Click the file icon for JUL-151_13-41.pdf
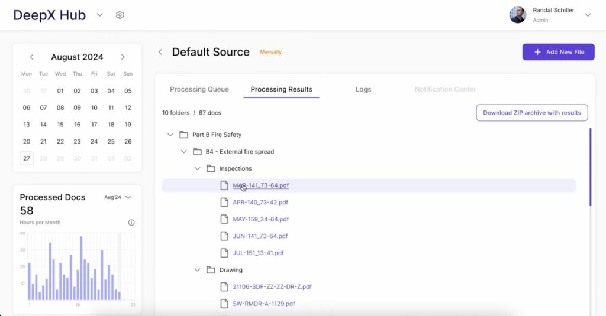 (x=224, y=253)
